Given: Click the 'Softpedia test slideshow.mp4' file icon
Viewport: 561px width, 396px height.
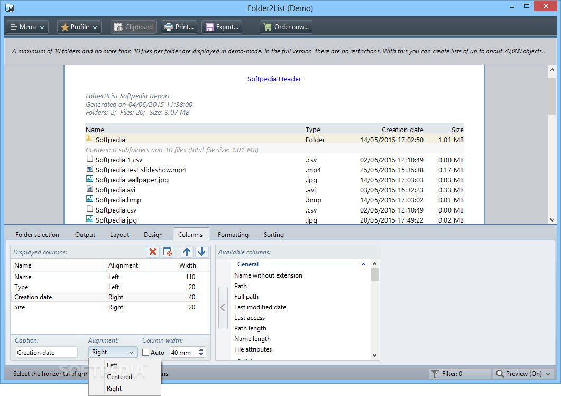Looking at the screenshot, I should tap(90, 169).
